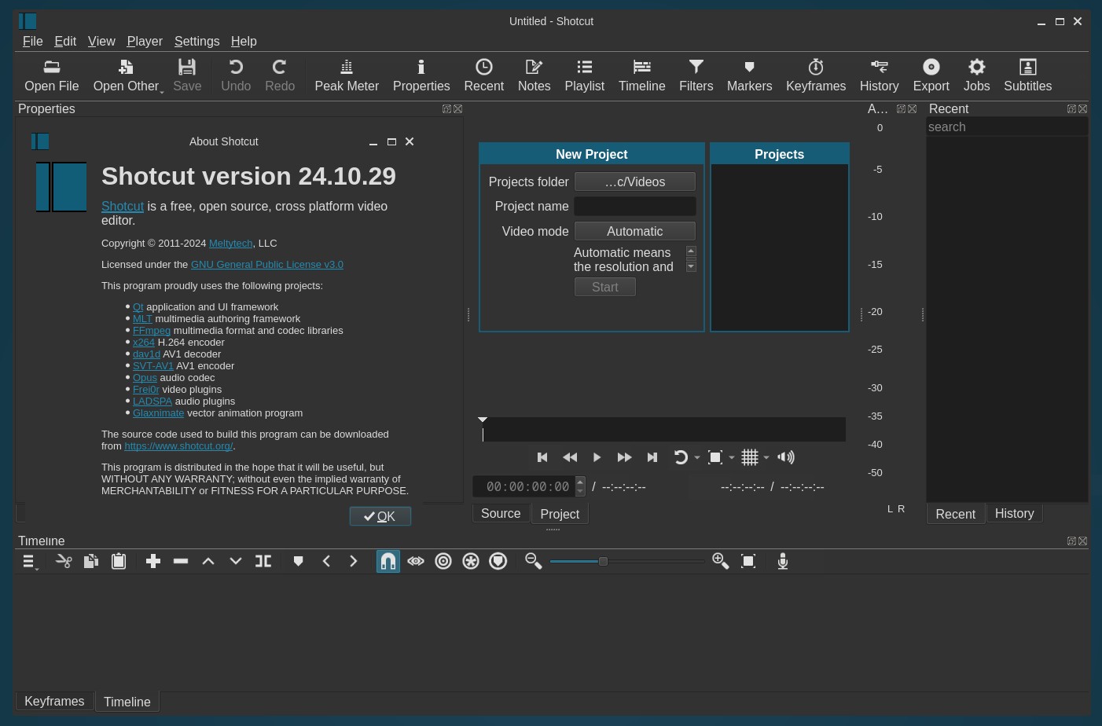Click the Lift up-chevron timeline icon
This screenshot has width=1102, height=726.
pyautogui.click(x=208, y=561)
